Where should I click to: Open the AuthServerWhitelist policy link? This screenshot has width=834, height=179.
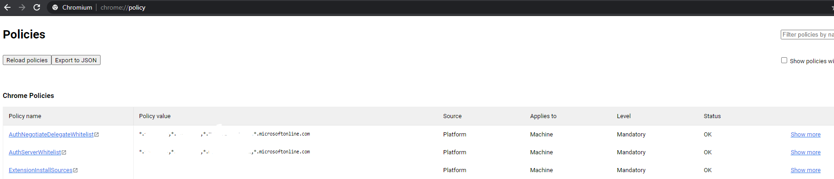pos(35,152)
